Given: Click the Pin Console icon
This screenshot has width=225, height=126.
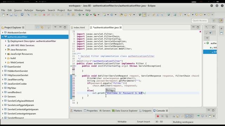Looking at the screenshot, I should 198,116.
